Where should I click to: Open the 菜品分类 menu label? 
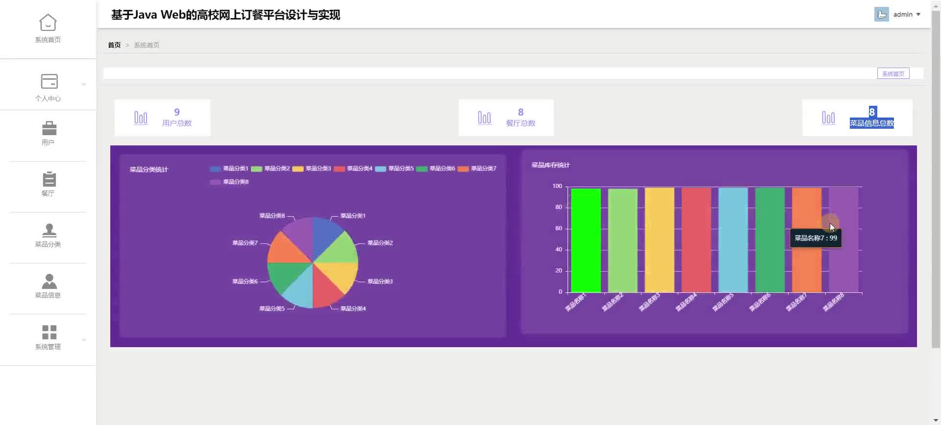48,244
